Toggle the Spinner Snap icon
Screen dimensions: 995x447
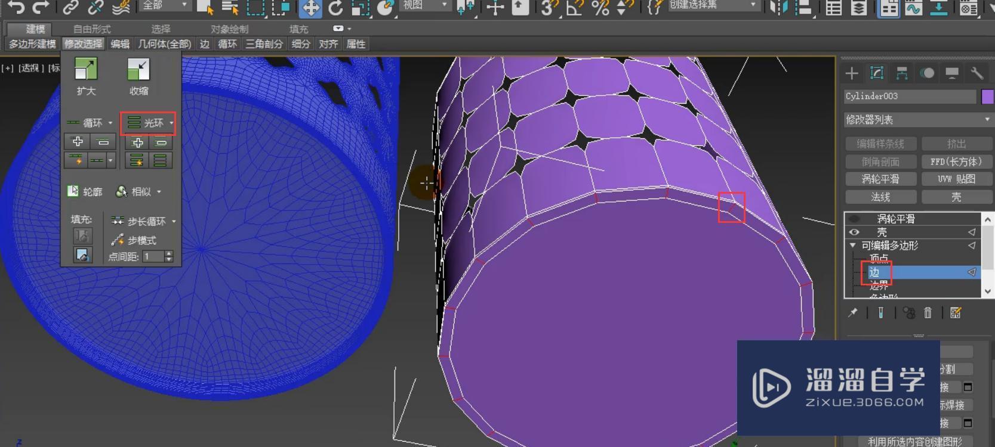point(625,7)
